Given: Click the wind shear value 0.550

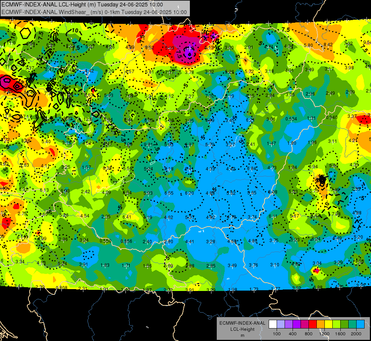Looking at the screenshot, I should (105, 241).
